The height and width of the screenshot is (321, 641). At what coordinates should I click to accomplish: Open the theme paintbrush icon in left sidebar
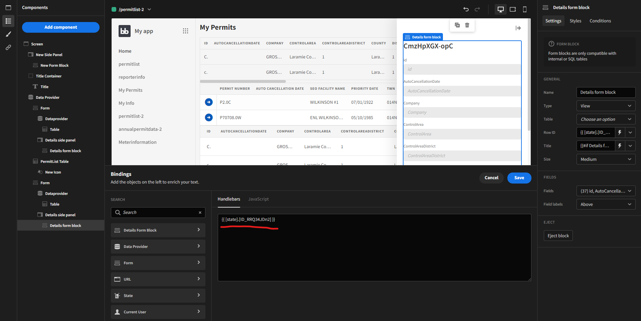(x=8, y=34)
